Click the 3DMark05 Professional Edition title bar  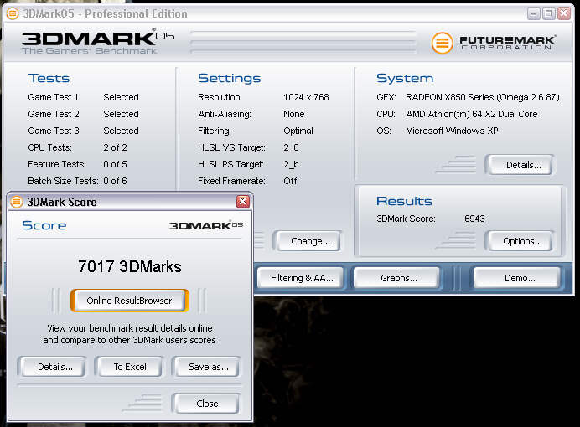click(x=288, y=14)
